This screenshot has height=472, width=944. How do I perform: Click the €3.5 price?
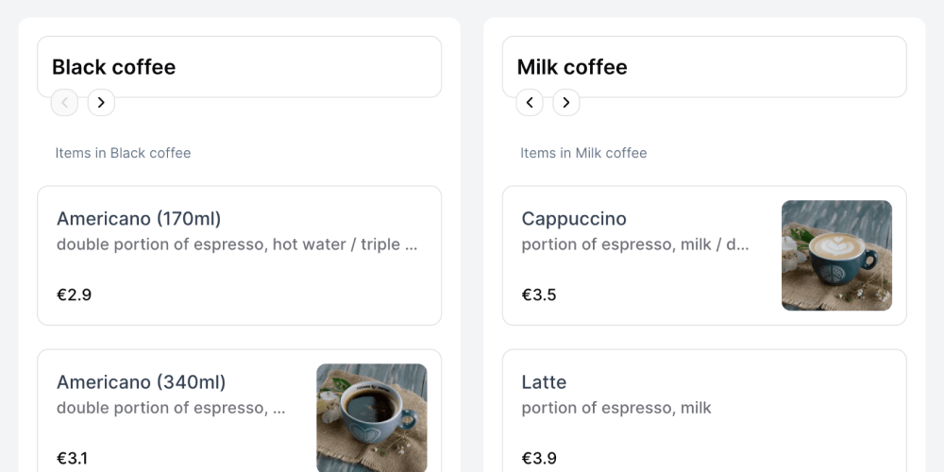pyautogui.click(x=539, y=295)
